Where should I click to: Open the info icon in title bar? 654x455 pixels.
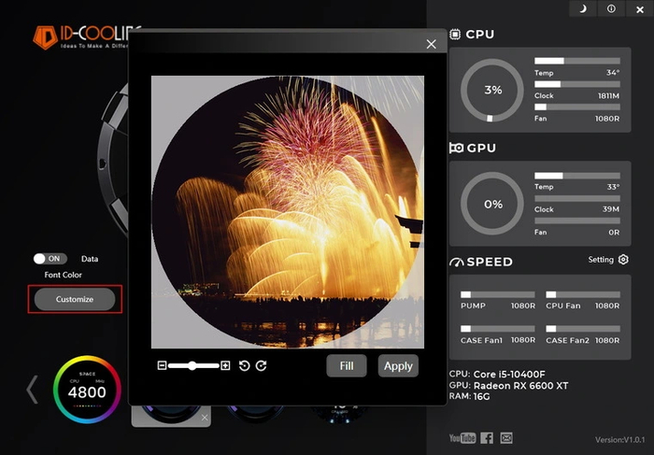point(611,8)
